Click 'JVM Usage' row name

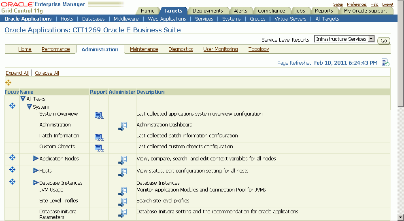point(51,190)
